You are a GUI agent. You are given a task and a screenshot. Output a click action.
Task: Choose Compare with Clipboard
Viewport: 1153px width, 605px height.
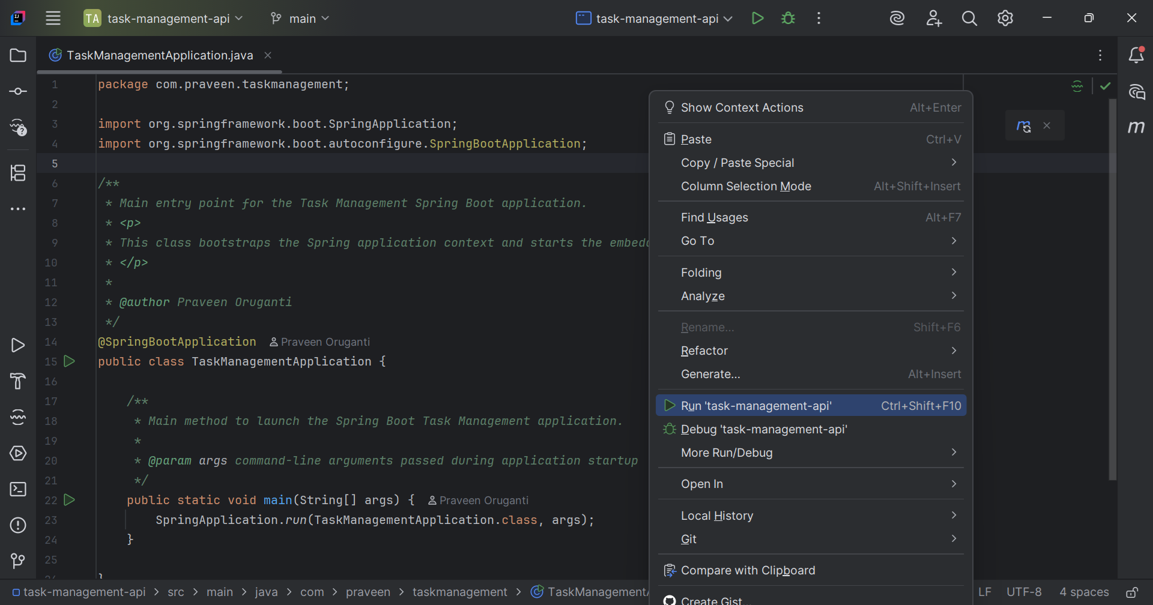coord(811,570)
